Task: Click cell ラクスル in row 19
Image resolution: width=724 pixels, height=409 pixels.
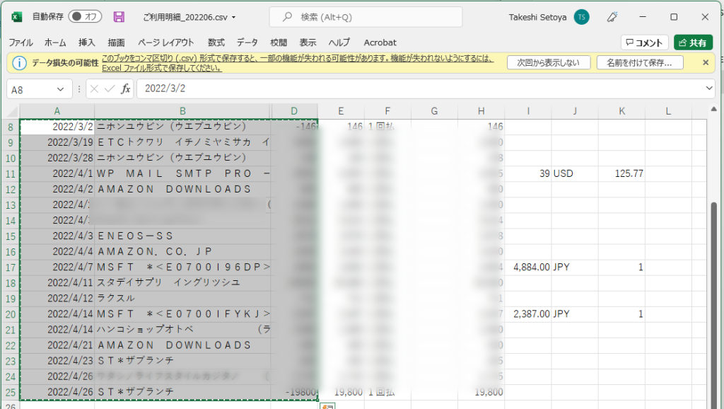Action: pos(183,299)
